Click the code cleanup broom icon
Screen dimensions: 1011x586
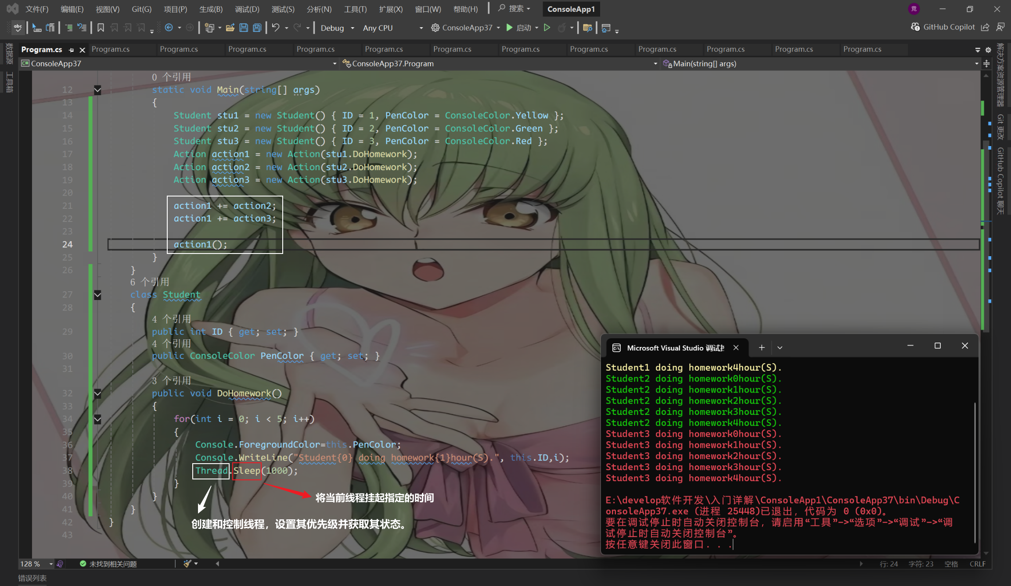pyautogui.click(x=187, y=564)
